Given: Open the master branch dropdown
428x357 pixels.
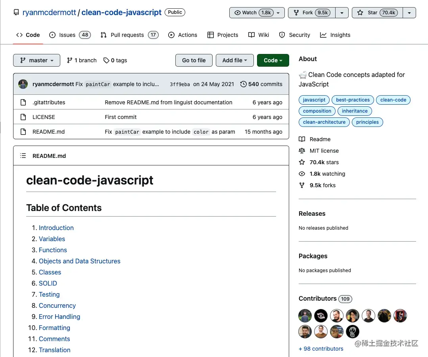Looking at the screenshot, I should (x=36, y=60).
